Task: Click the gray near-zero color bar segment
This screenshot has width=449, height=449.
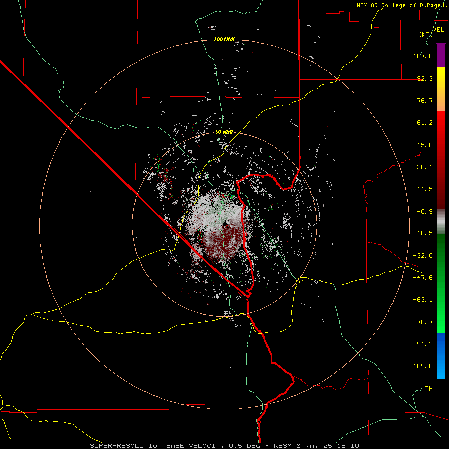Action: point(441,222)
